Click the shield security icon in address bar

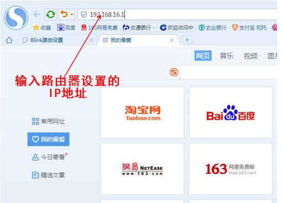[84, 14]
